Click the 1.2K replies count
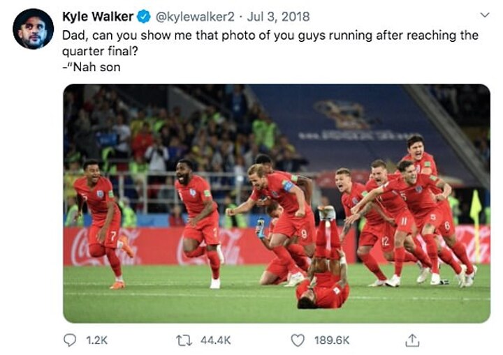The width and height of the screenshot is (503, 355). tap(95, 340)
